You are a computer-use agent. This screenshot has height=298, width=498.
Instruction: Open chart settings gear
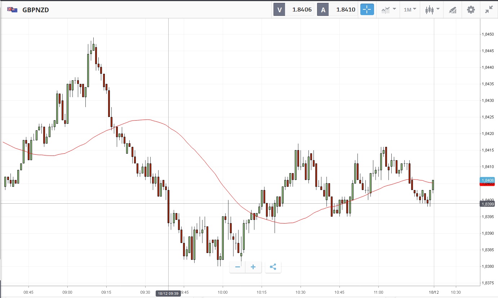tap(471, 10)
